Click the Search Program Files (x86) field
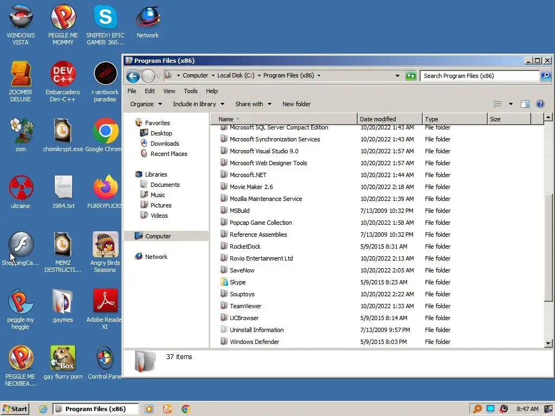Image resolution: width=555 pixels, height=416 pixels. (x=480, y=76)
